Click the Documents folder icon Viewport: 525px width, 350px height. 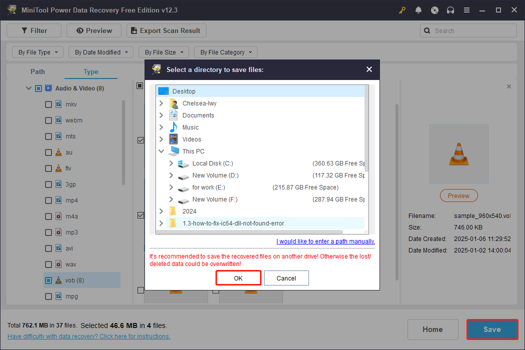click(173, 115)
